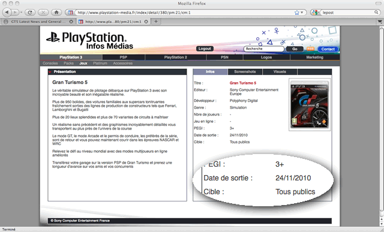This screenshot has width=384, height=232.
Task: Expand the list-all-tabs arrow at the tab bar end
Action: click(380, 22)
